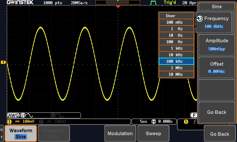Viewport: 237px width, 142px height.
Task: Click the Trig'd status text
Action: (170, 3)
